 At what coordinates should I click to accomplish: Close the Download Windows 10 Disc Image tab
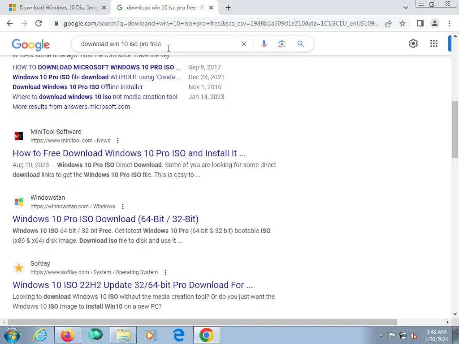[104, 8]
